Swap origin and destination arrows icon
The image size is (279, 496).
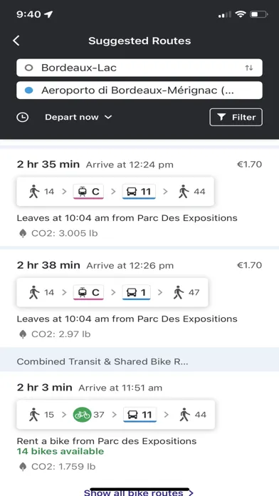coord(249,68)
